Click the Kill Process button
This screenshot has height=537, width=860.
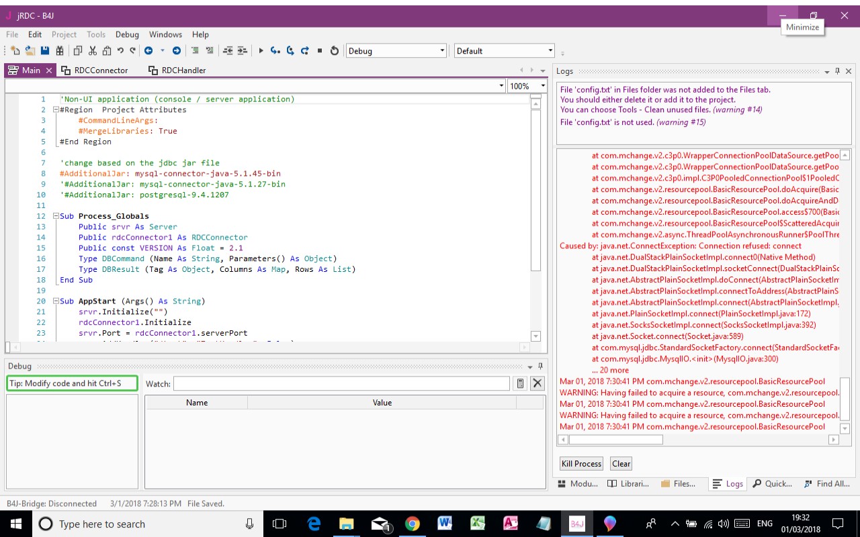coord(581,464)
